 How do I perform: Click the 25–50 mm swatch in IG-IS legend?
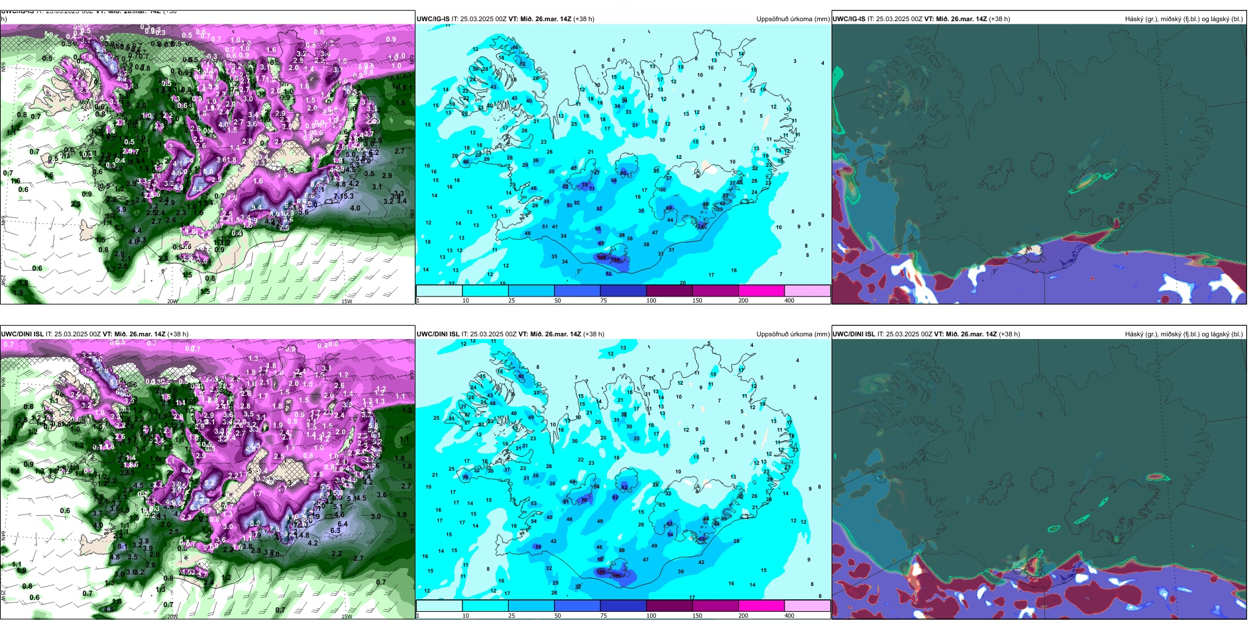pos(531,291)
